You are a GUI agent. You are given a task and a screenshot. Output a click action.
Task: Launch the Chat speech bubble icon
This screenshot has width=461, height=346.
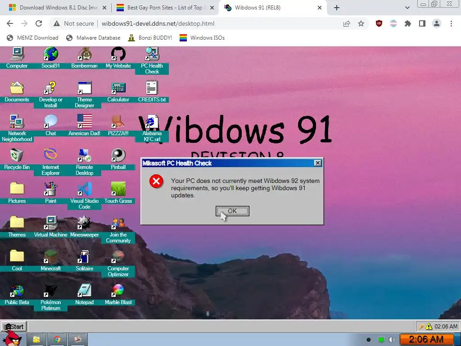coord(50,125)
